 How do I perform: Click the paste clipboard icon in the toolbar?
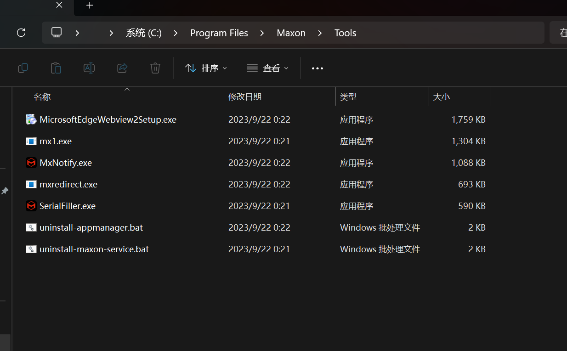pyautogui.click(x=56, y=68)
